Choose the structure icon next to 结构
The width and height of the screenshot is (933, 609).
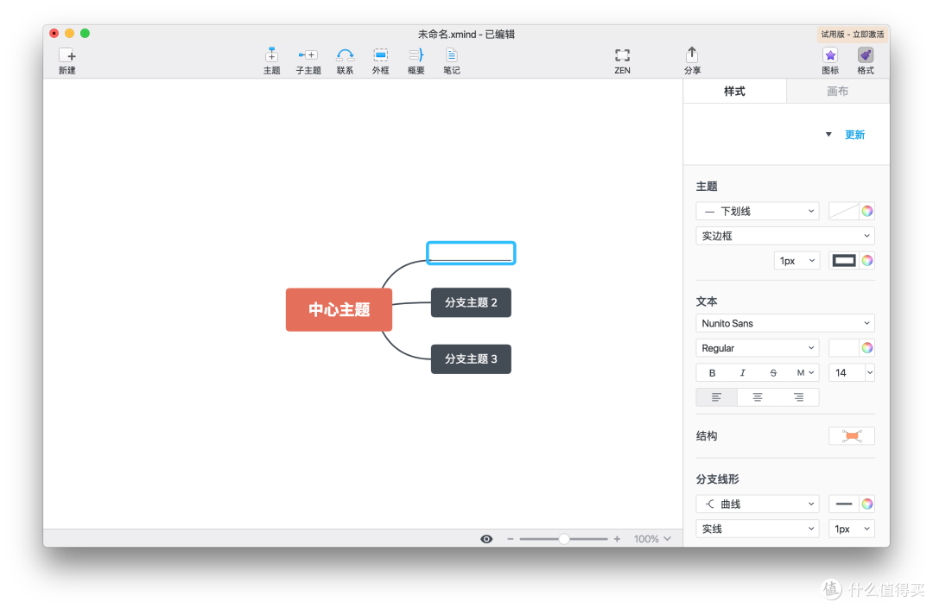(x=852, y=436)
